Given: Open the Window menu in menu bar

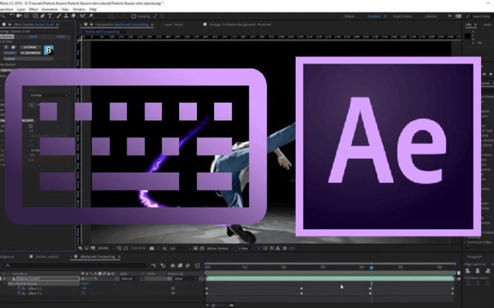Looking at the screenshot, I should (x=78, y=10).
